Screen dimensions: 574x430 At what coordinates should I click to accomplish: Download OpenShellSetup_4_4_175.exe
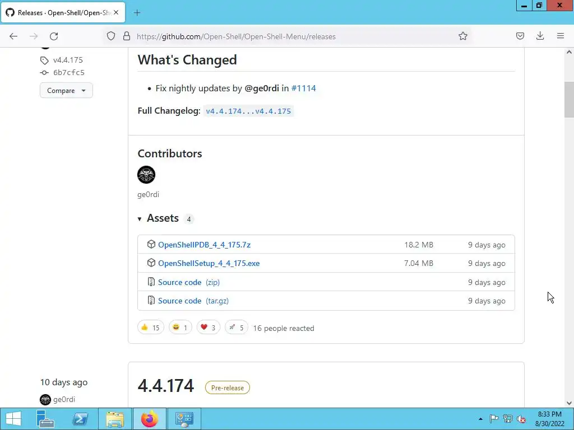point(209,263)
